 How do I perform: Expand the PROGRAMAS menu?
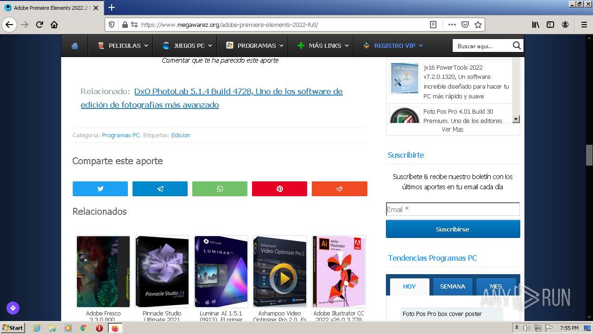[x=255, y=46]
